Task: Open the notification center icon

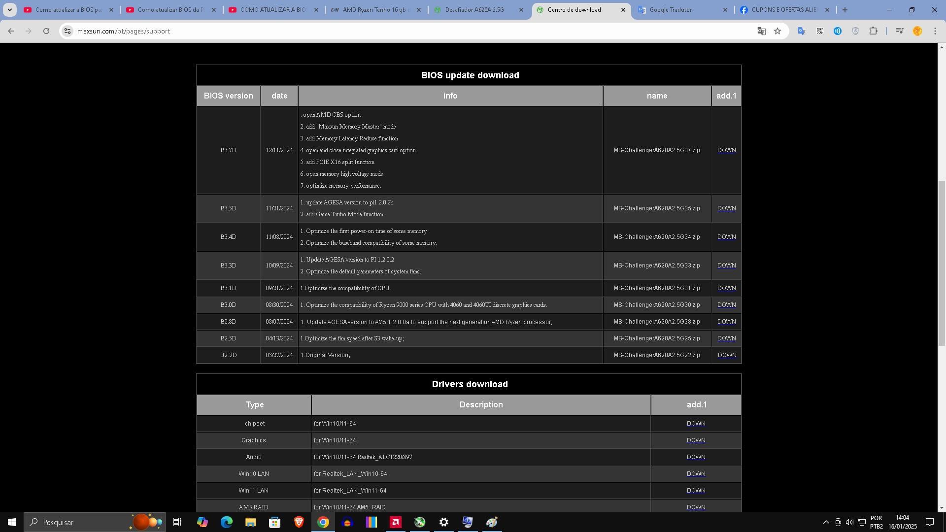Action: pyautogui.click(x=930, y=522)
